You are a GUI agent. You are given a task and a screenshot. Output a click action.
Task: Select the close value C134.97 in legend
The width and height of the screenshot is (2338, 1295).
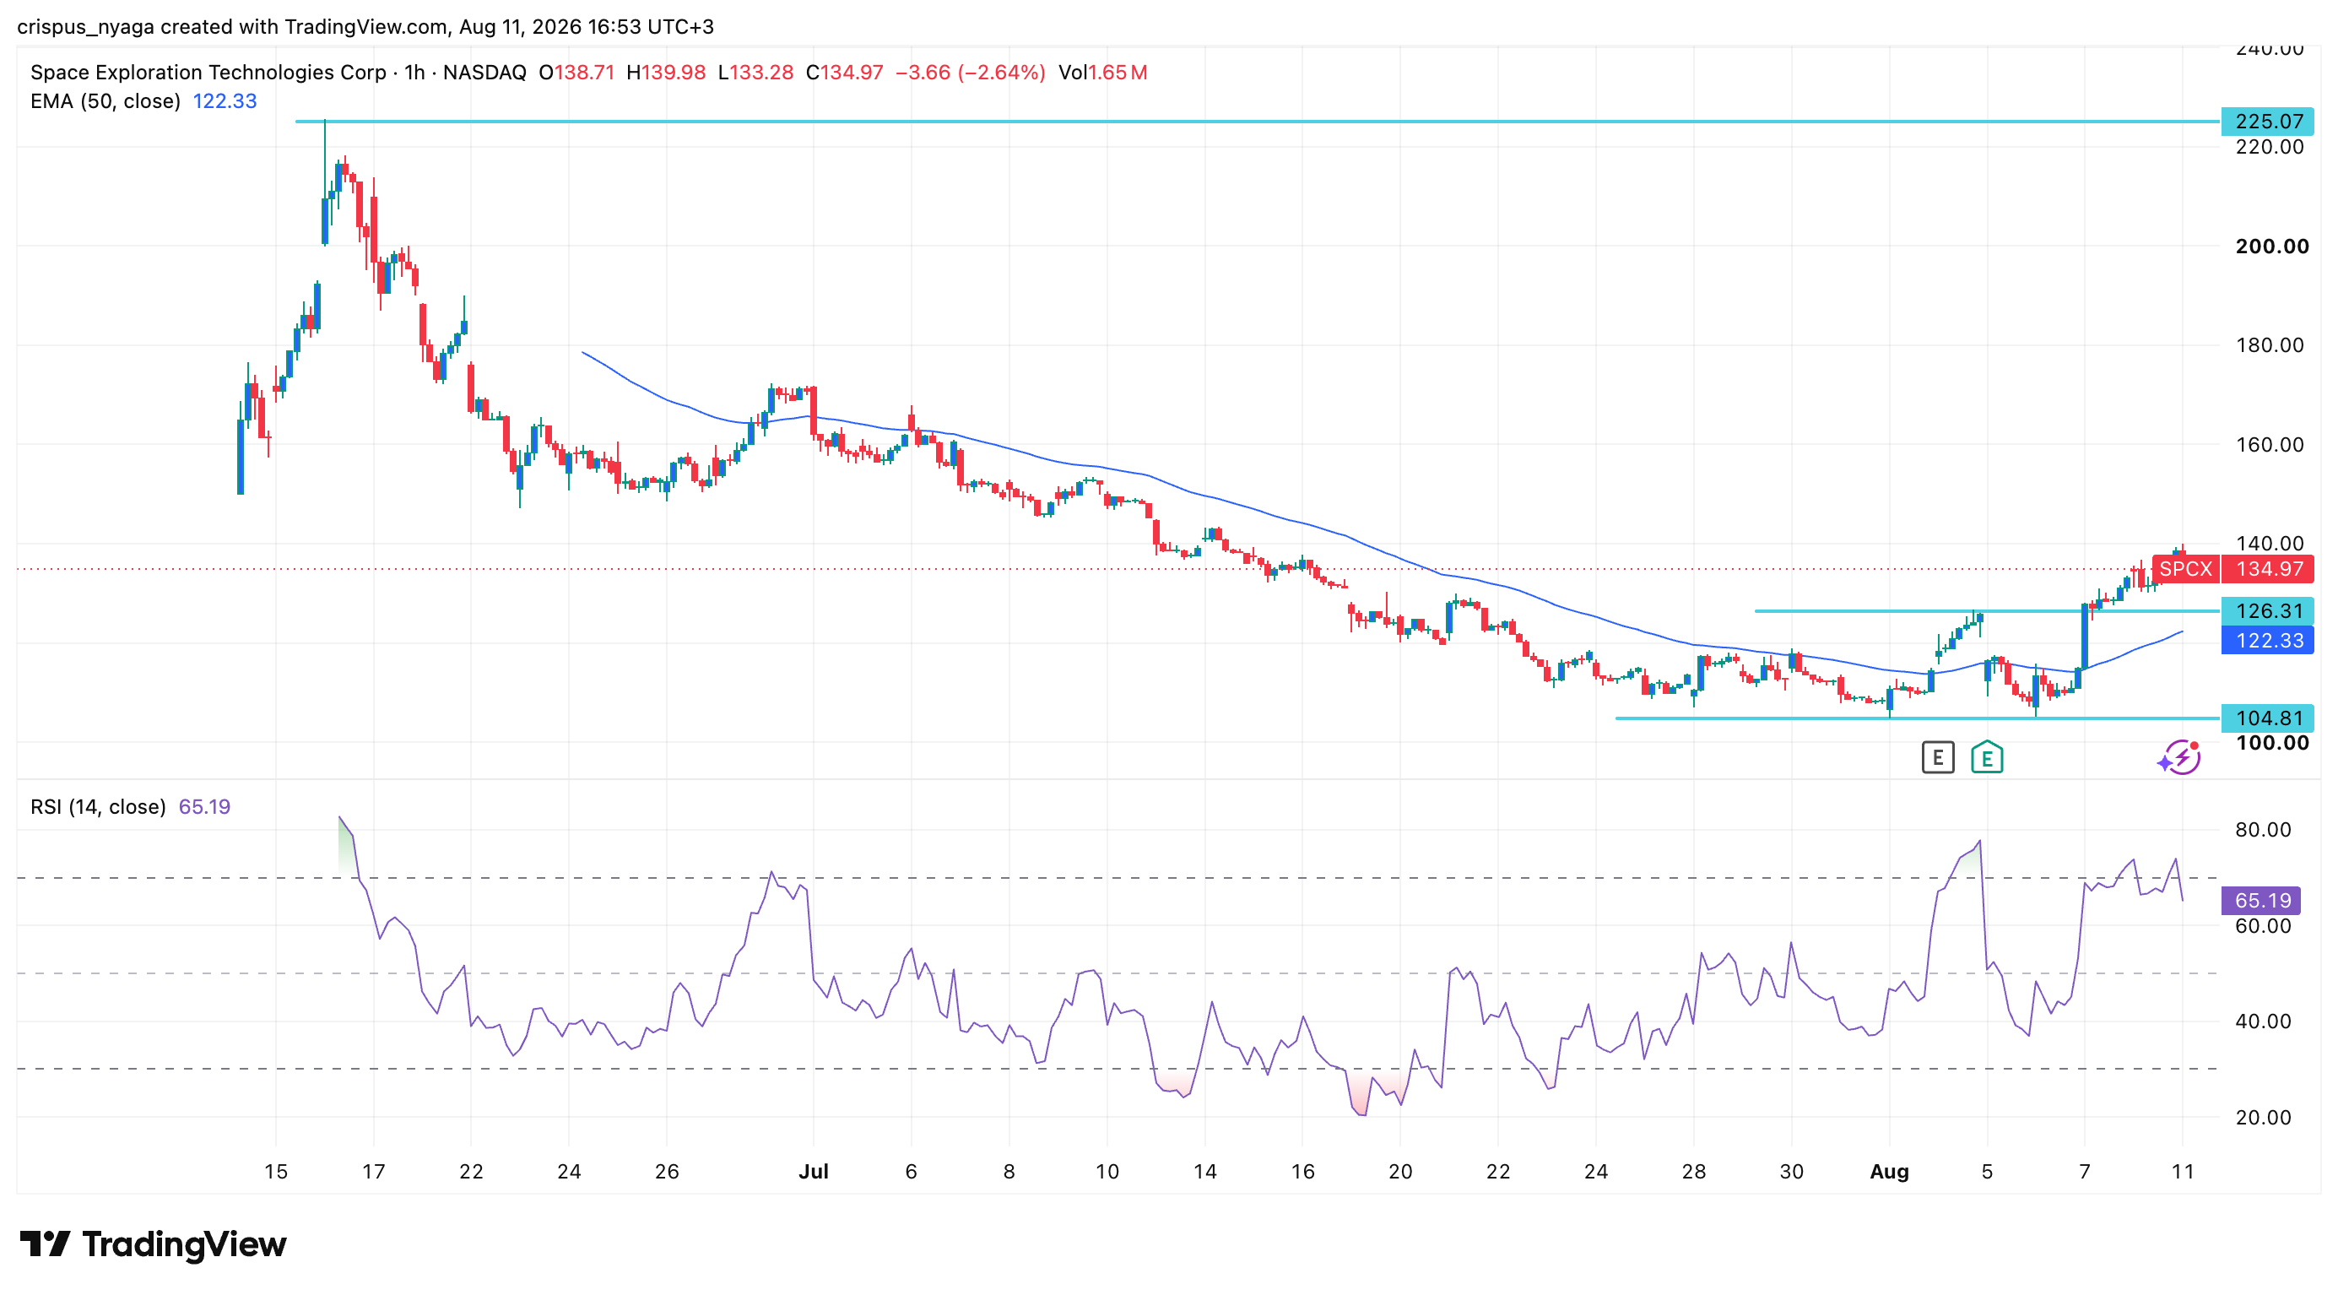pos(844,72)
